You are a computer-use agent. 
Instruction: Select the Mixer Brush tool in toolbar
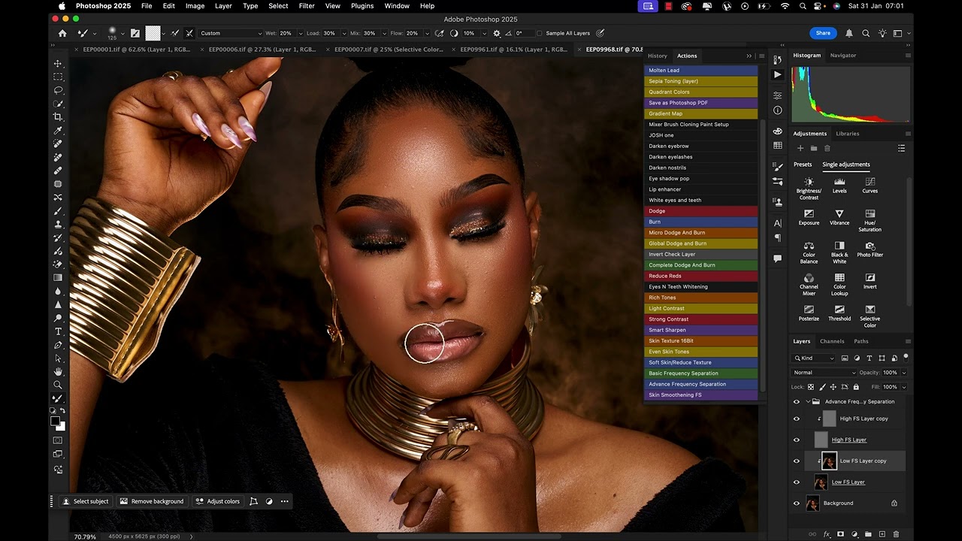coord(58,398)
